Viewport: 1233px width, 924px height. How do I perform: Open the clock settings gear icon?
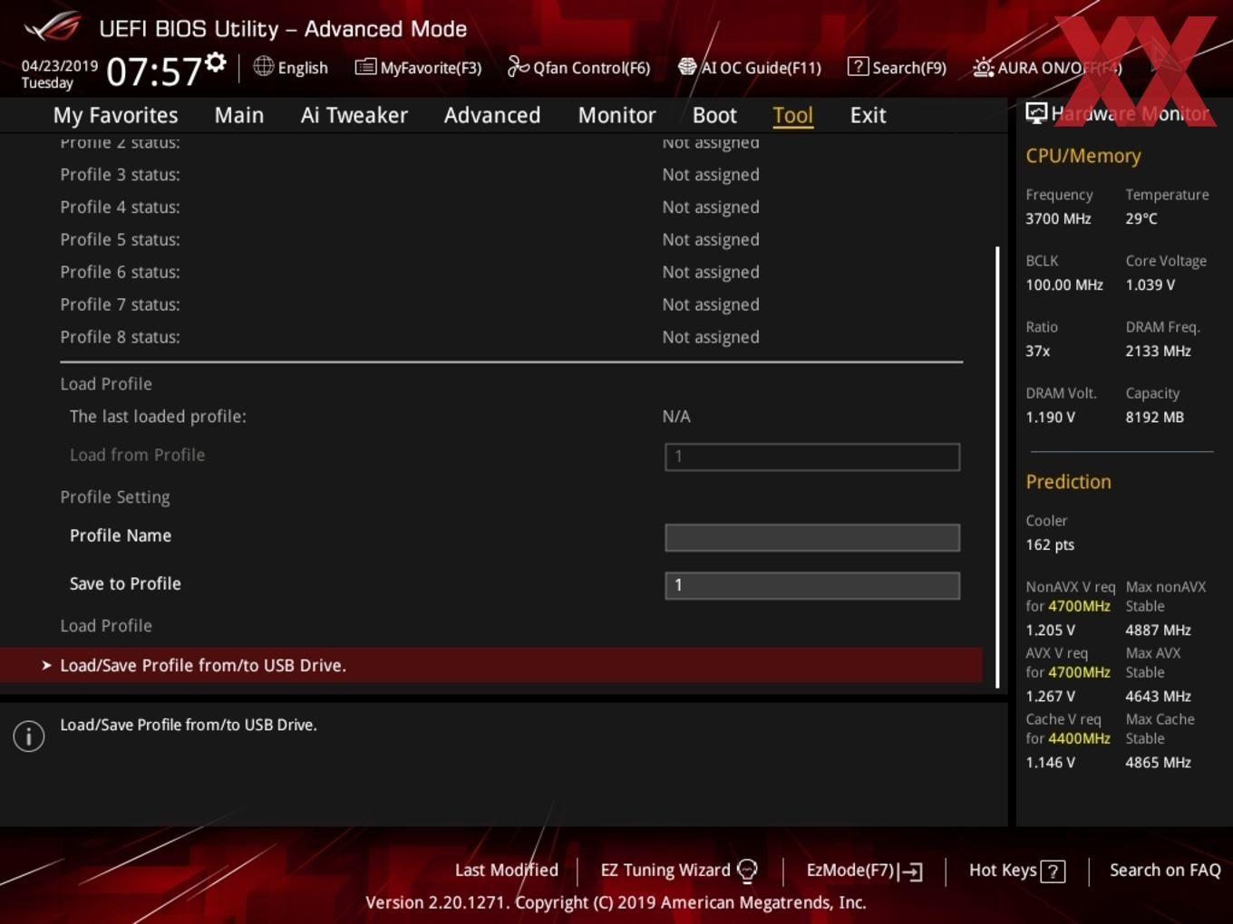pos(216,62)
